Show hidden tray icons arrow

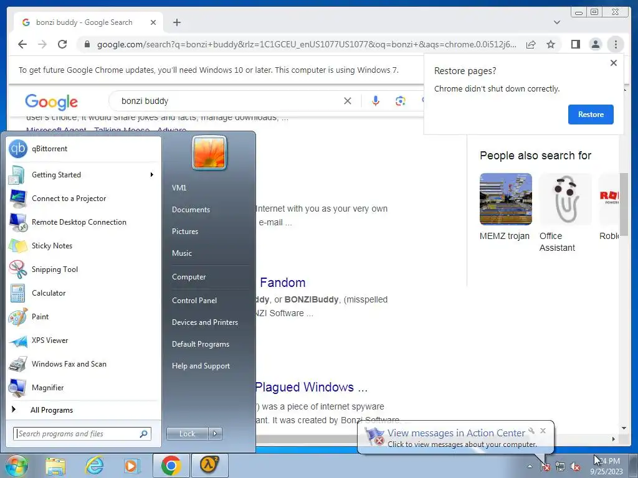(x=530, y=466)
